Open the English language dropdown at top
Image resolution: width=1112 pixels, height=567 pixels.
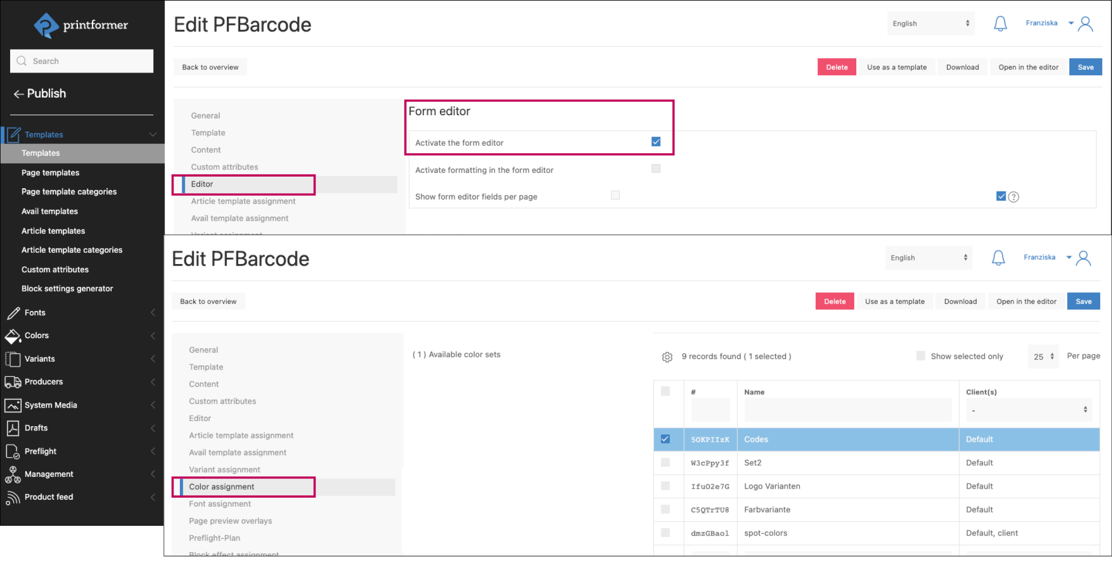930,23
